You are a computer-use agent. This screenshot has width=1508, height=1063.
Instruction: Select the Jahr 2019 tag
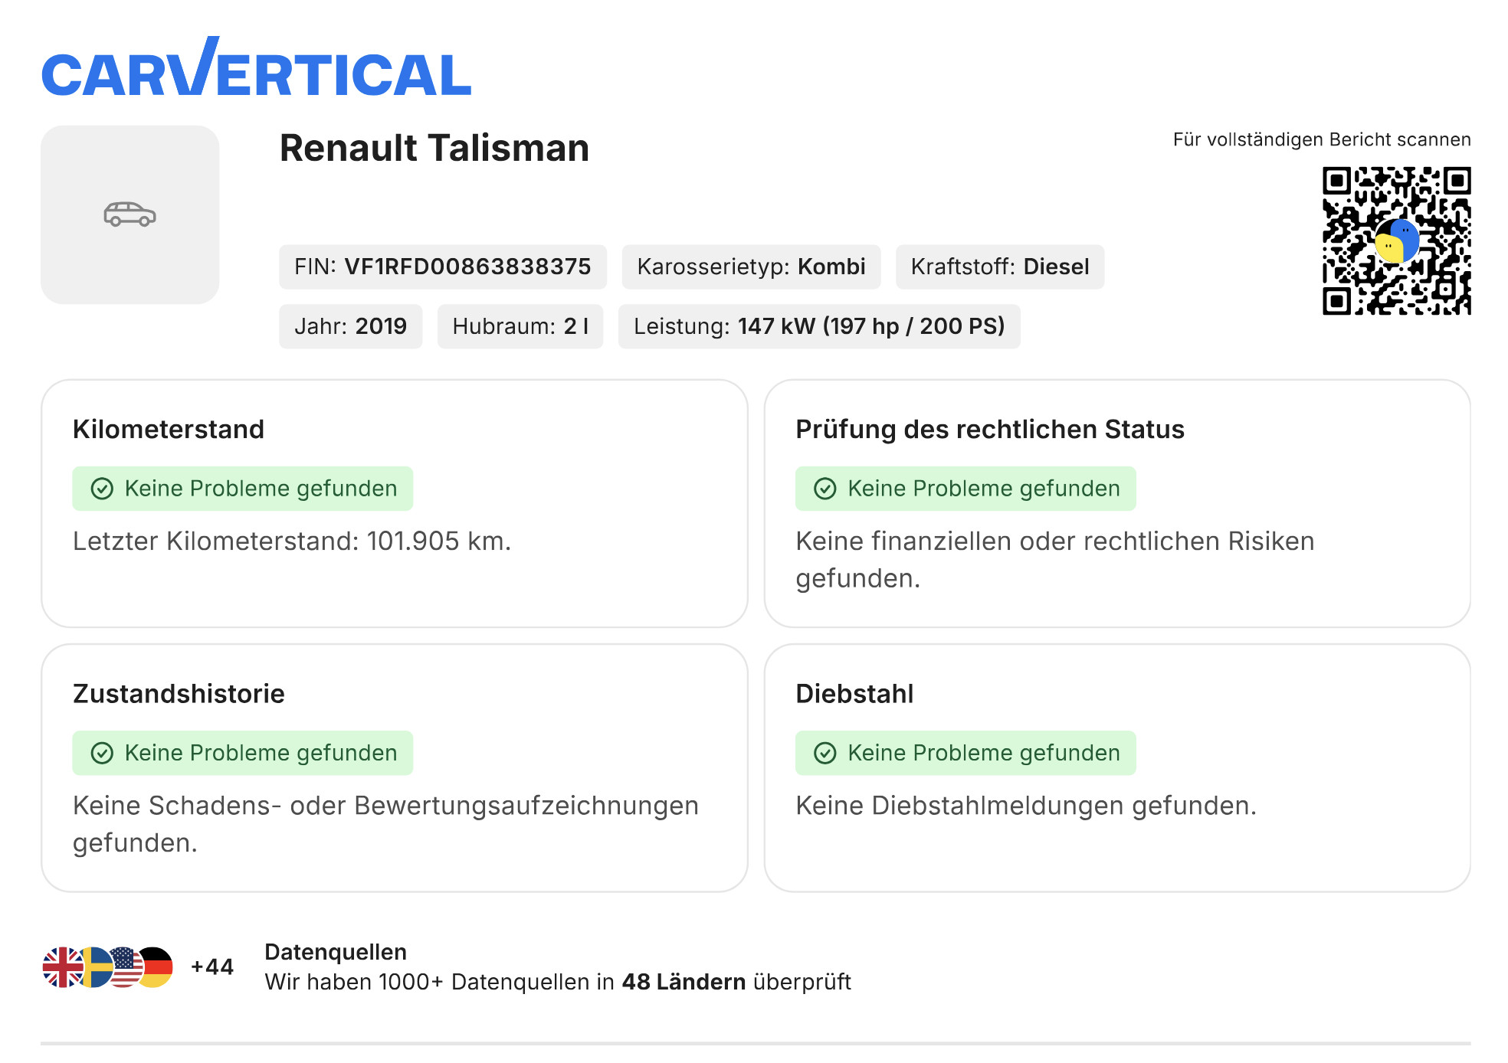point(350,326)
